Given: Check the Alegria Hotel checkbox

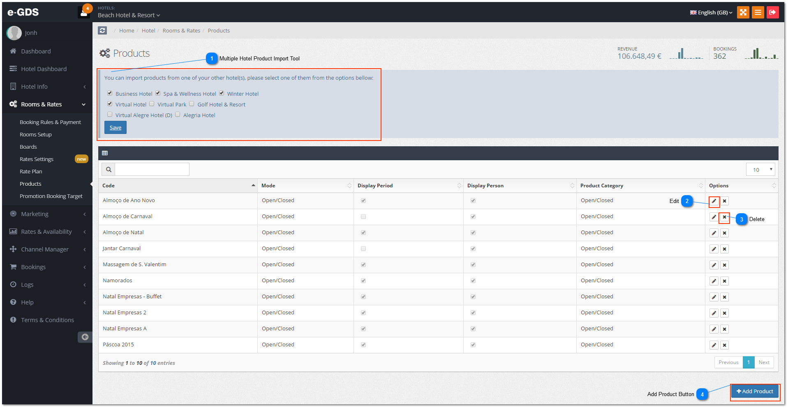Looking at the screenshot, I should [178, 115].
